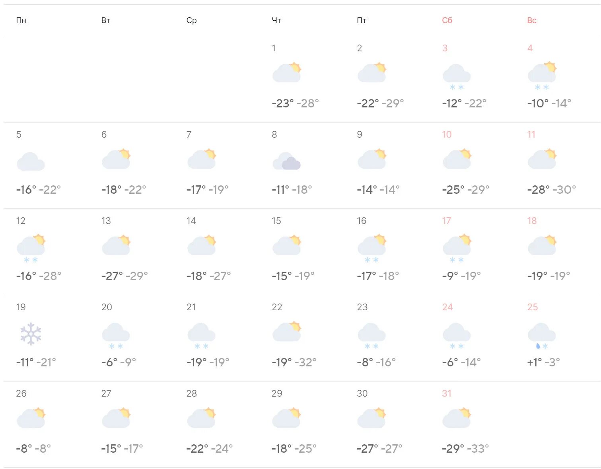
Task: Select the Пн weekday column header
Action: [21, 20]
